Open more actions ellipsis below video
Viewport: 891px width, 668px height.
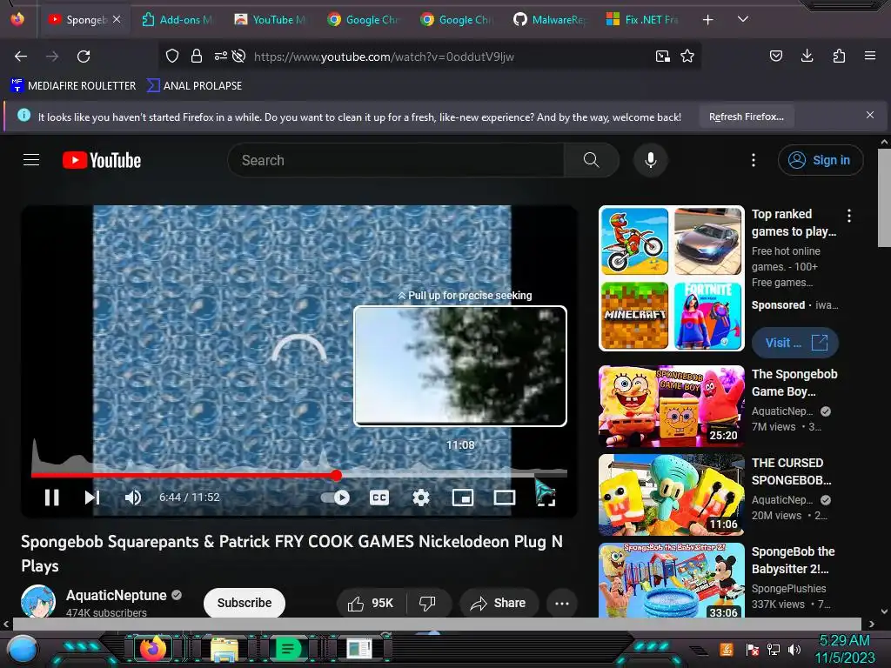click(x=562, y=603)
